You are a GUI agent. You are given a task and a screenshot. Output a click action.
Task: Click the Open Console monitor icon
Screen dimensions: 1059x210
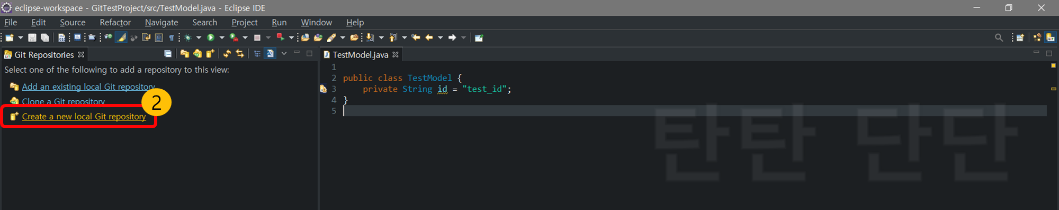coord(77,37)
